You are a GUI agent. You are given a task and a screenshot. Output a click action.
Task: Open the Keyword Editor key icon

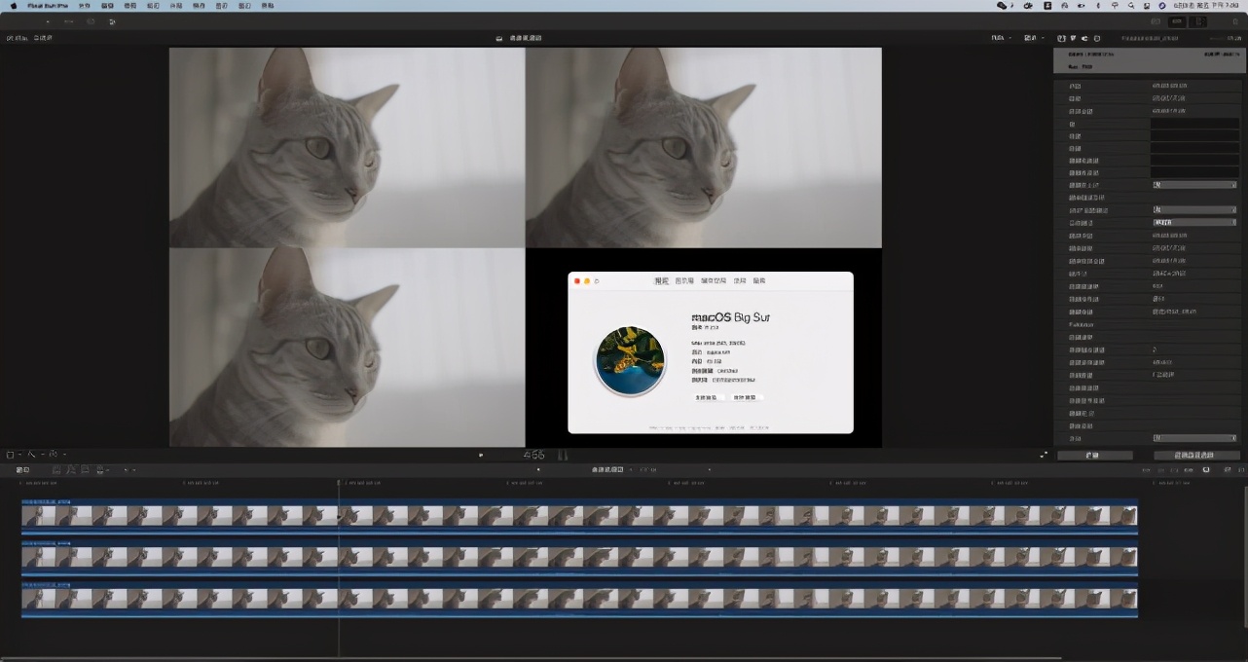click(68, 20)
